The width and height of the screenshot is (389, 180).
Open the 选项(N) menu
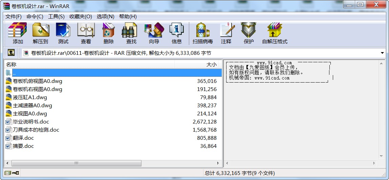tap(105, 16)
